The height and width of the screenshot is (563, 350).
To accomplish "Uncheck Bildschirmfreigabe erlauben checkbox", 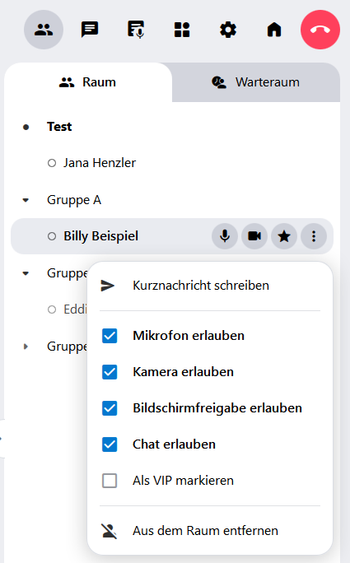I will pyautogui.click(x=110, y=408).
